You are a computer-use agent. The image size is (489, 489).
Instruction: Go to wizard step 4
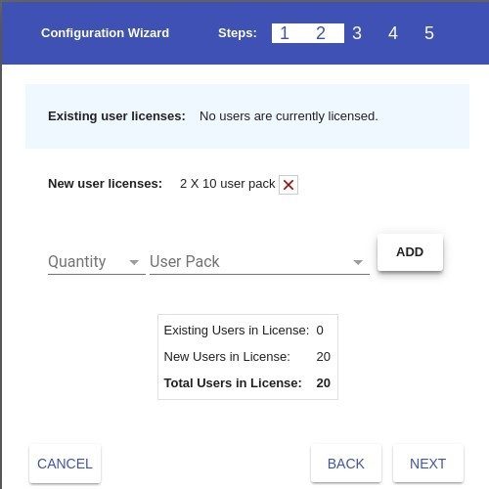coord(393,33)
